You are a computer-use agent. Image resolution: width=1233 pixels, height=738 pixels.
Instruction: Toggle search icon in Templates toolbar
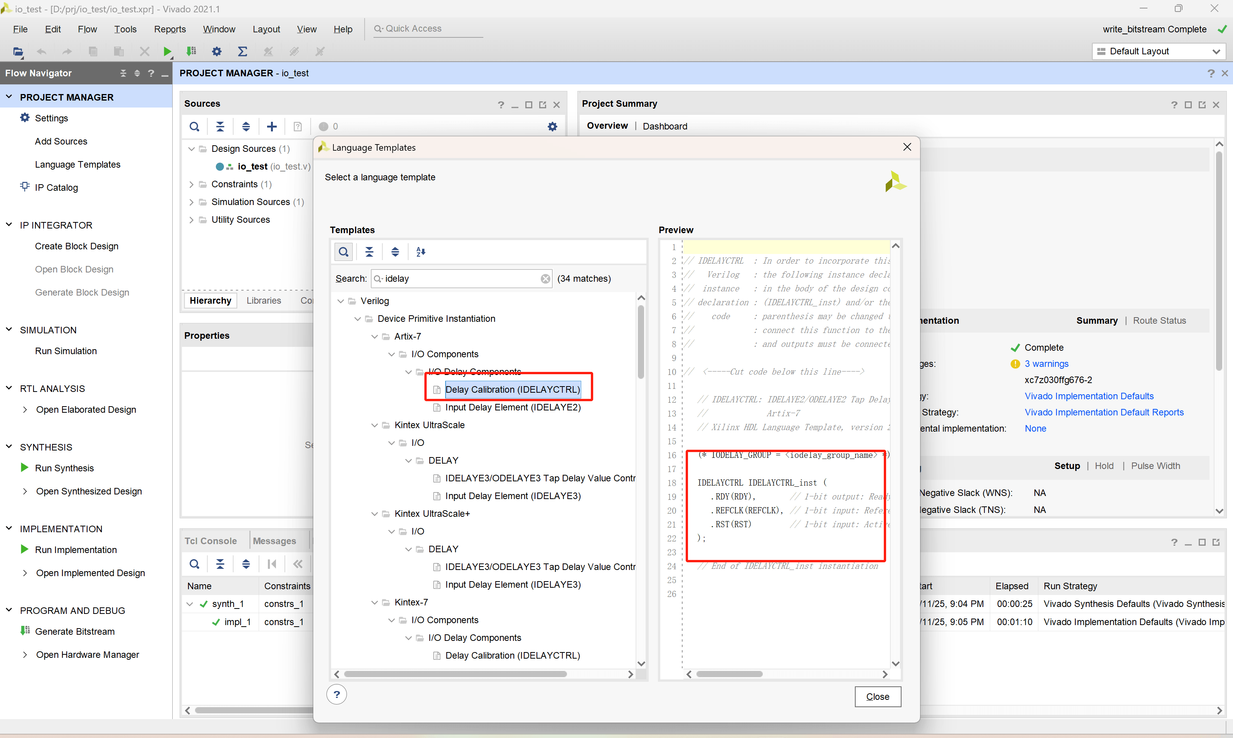343,252
